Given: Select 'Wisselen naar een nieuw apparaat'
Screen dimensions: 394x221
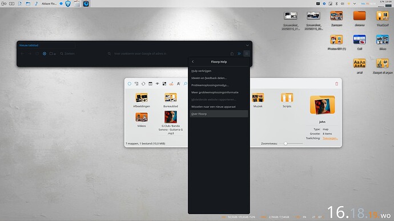Looking at the screenshot, I should (219, 107).
